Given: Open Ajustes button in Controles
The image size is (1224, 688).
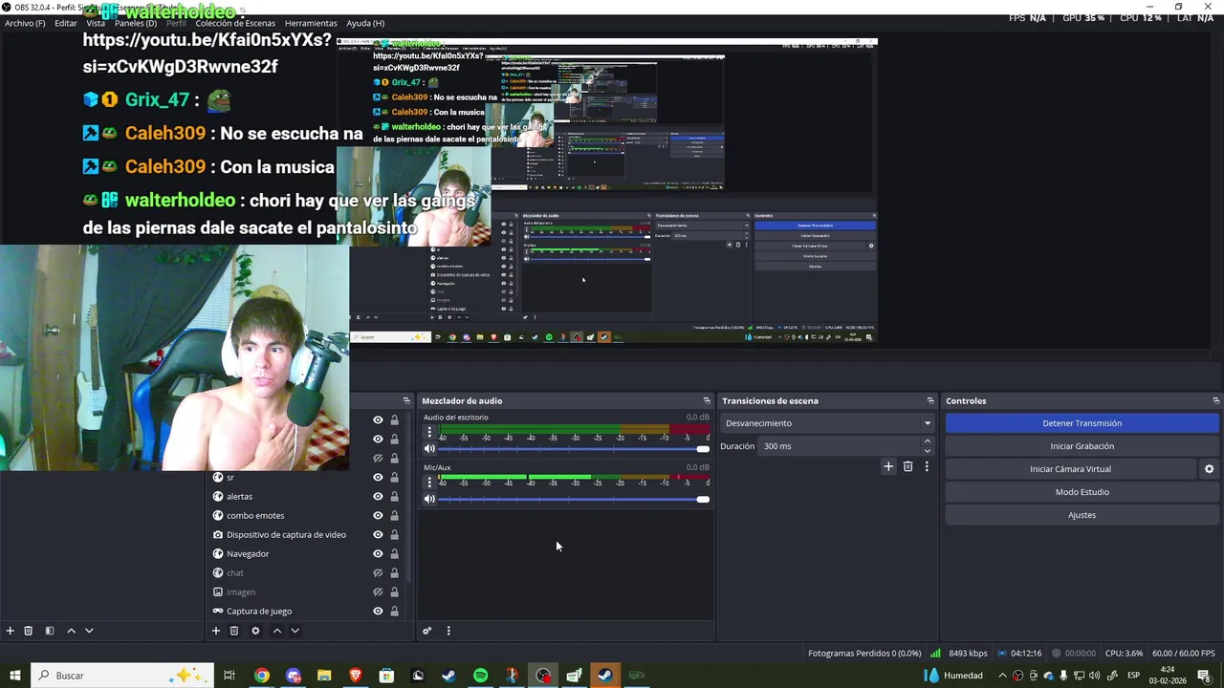Looking at the screenshot, I should [1082, 515].
